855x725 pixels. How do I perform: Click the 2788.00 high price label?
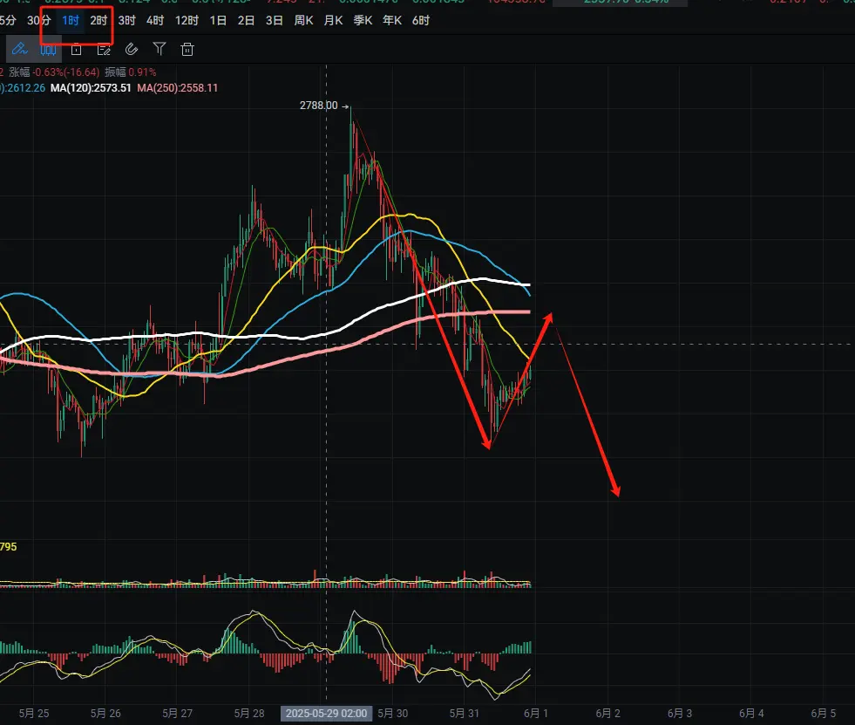318,106
